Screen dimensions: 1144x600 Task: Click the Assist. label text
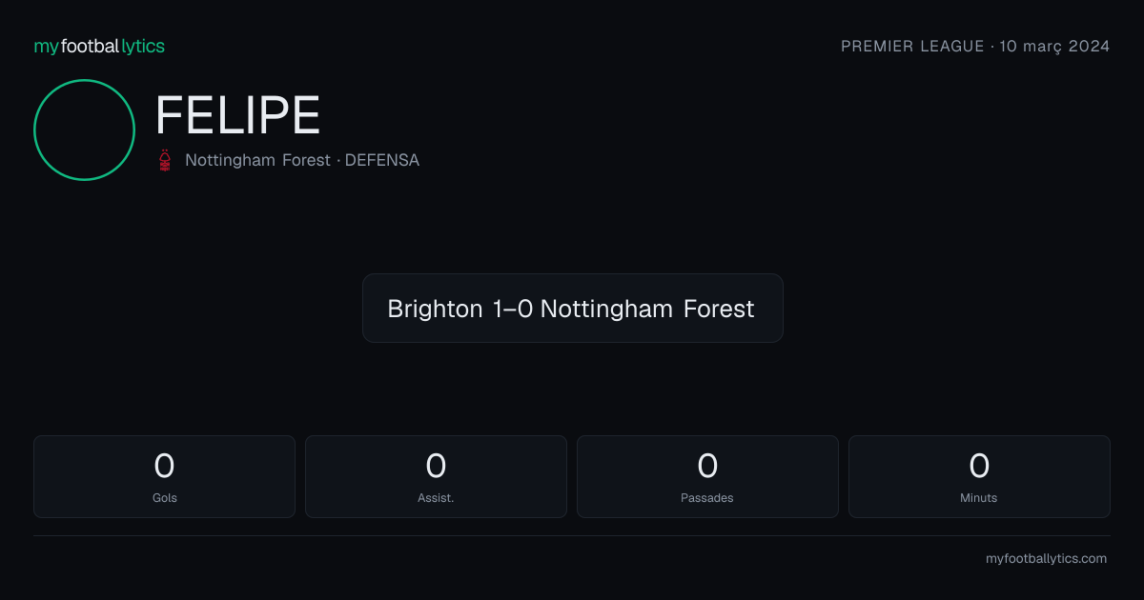point(436,497)
